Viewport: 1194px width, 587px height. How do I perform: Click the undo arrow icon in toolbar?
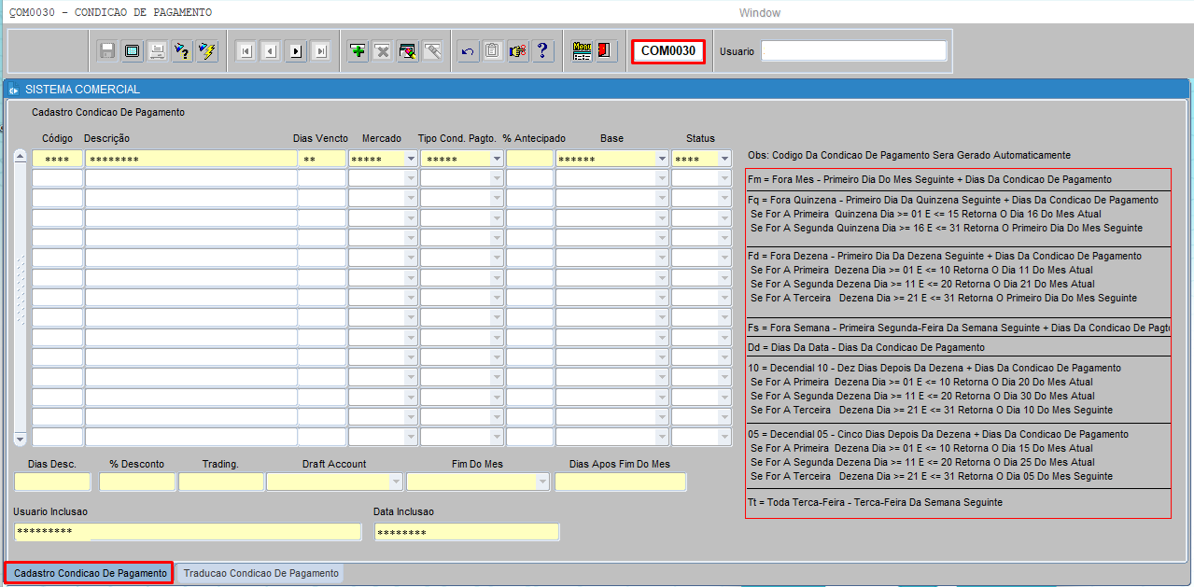468,51
